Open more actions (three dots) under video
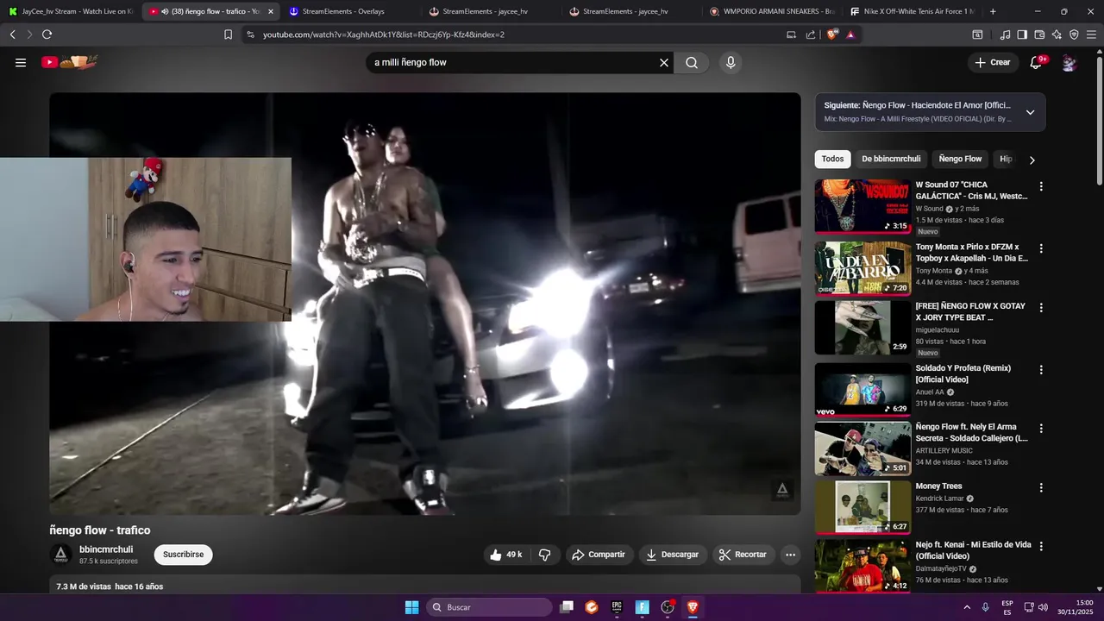 790,555
